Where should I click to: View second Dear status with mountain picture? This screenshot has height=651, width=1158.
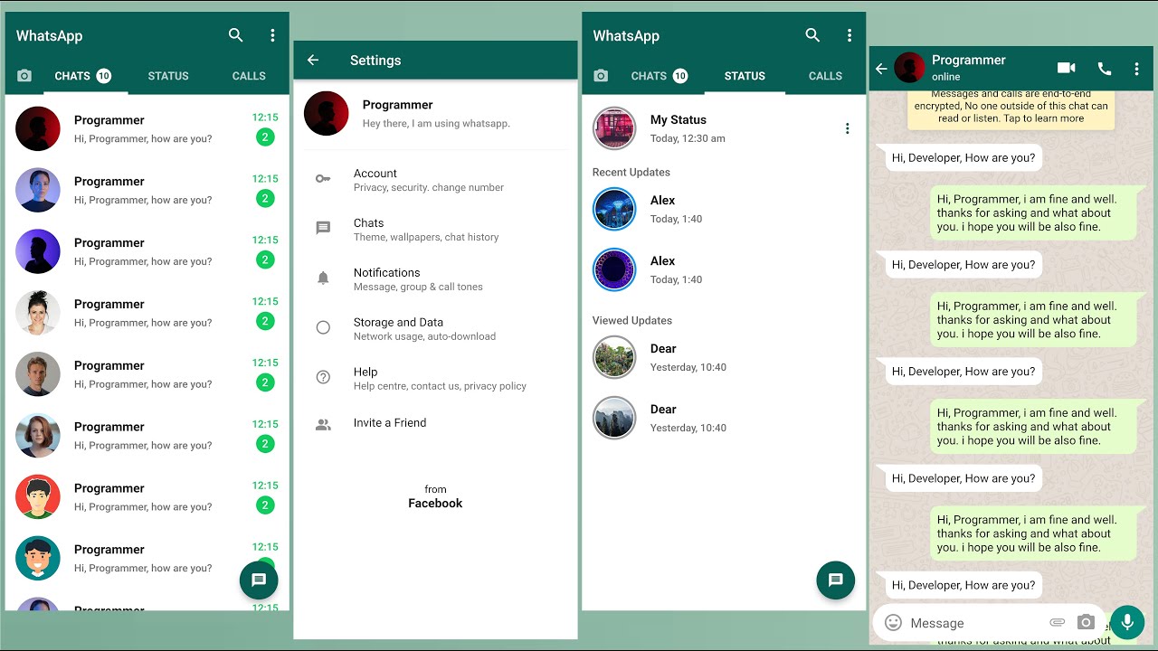pyautogui.click(x=614, y=418)
